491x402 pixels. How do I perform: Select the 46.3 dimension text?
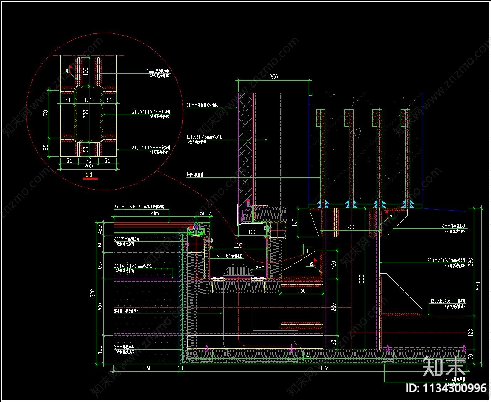click(x=100, y=228)
